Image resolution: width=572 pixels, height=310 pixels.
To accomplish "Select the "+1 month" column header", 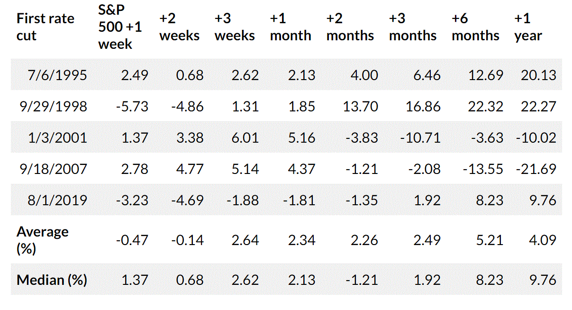I will [x=291, y=27].
